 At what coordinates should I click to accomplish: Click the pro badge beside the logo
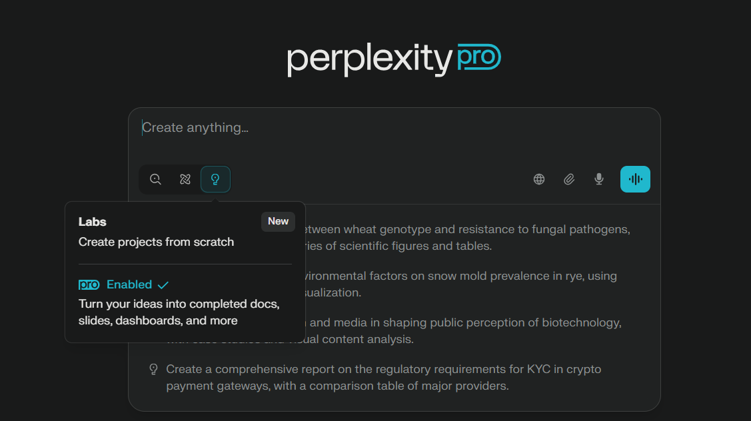coord(479,57)
